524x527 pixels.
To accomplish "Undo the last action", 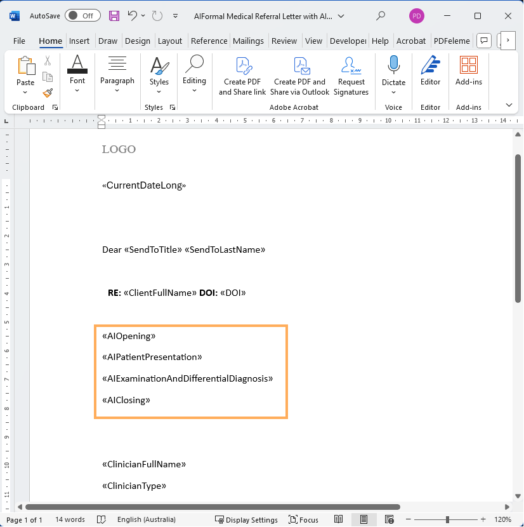I will (x=132, y=15).
